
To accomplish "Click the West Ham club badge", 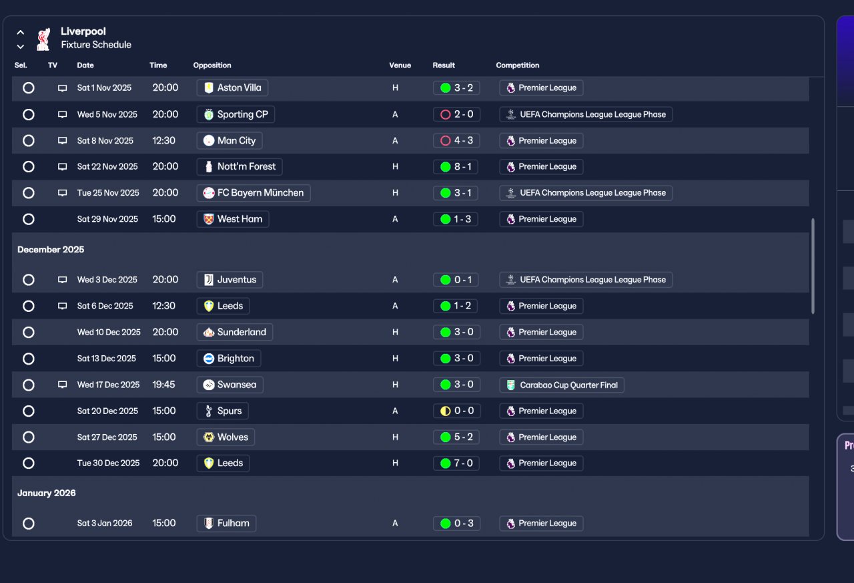I will 209,219.
